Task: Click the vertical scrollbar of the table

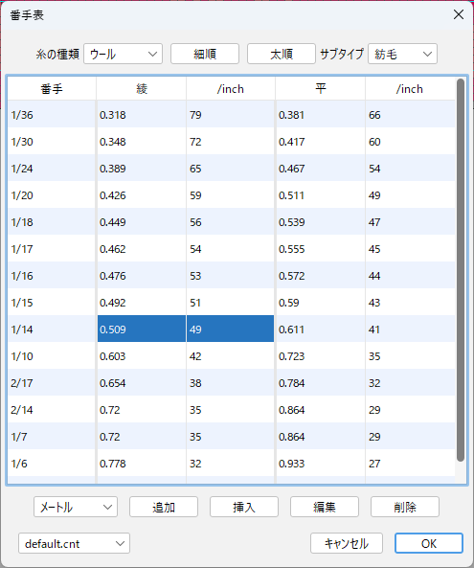Action: click(461, 270)
